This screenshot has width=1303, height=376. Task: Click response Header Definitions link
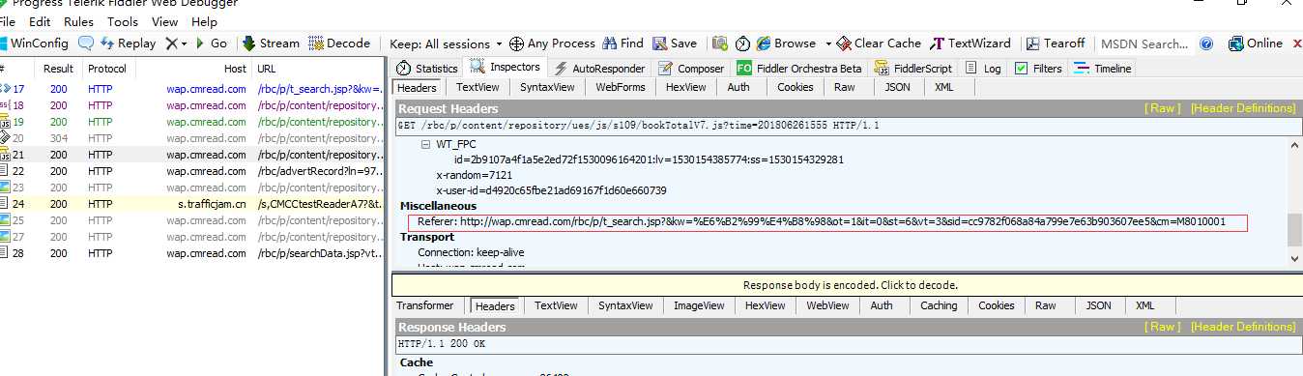[x=1243, y=327]
